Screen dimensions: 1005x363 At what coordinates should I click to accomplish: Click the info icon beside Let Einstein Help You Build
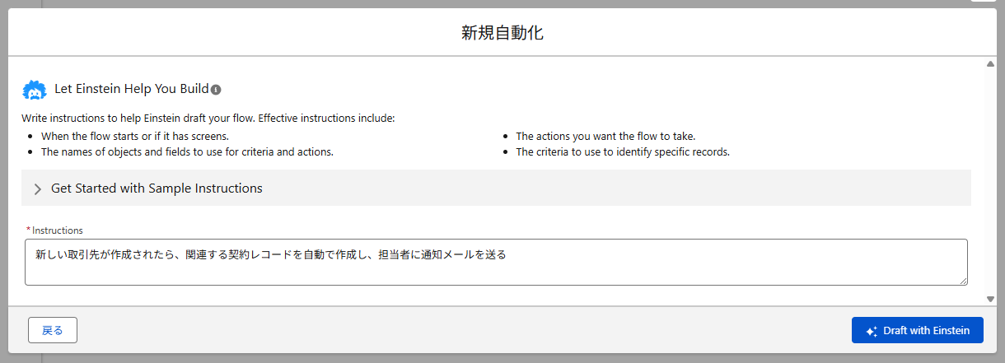[x=216, y=90]
